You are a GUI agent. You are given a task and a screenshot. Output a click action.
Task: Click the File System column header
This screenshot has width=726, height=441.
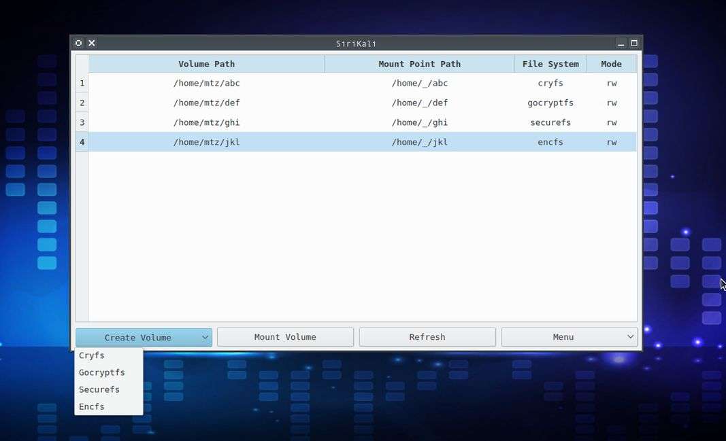(x=550, y=64)
